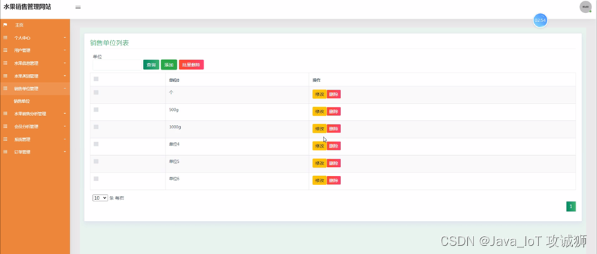Expand the 水果销售分析管理 menu arrow
Screen dimensions: 597x254
click(65, 113)
